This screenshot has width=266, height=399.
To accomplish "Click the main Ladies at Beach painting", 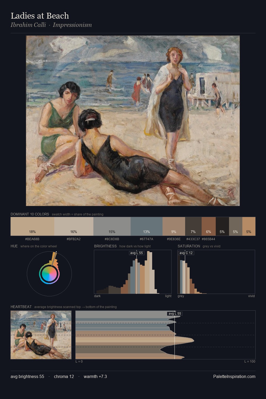I will (133, 121).
